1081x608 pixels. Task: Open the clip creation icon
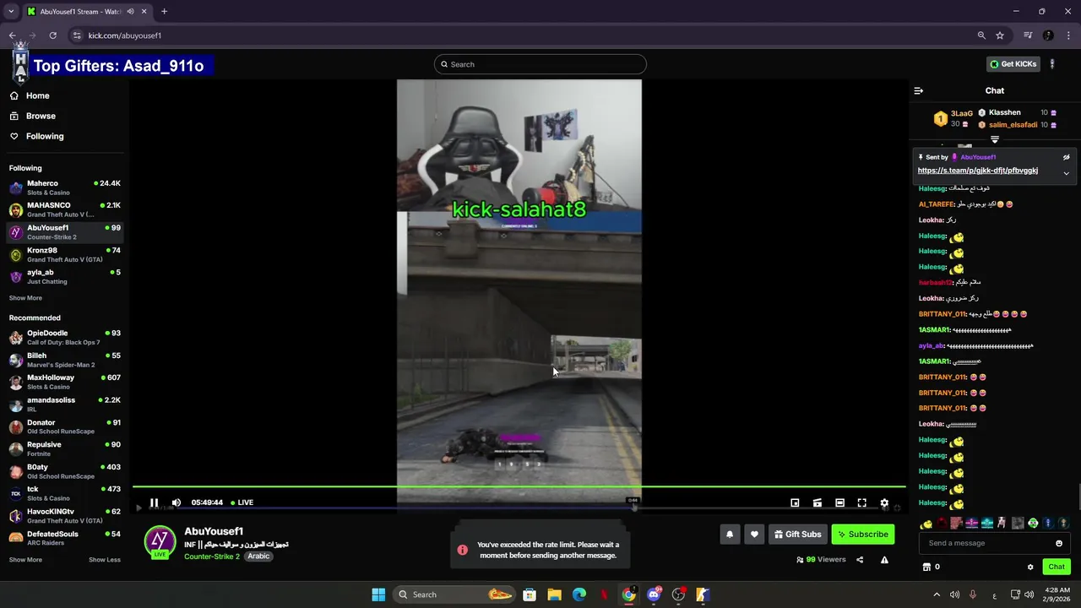click(x=818, y=502)
